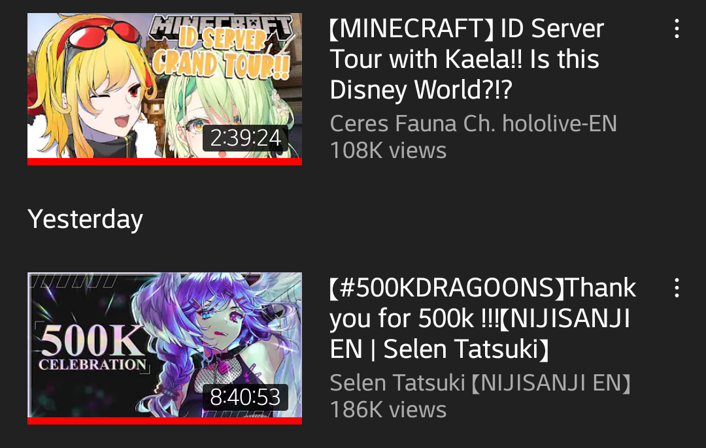Viewport: 706px width, 448px height.
Task: Click the 500K CELEBRATION text in the thumbnail
Action: (x=92, y=347)
